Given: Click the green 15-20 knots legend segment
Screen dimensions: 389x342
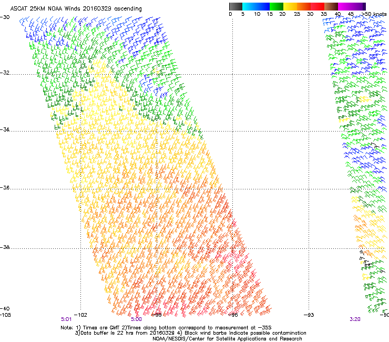Looking at the screenshot, I should pos(277,6).
